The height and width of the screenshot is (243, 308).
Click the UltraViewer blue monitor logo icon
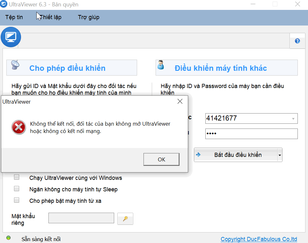pyautogui.click(x=11, y=37)
